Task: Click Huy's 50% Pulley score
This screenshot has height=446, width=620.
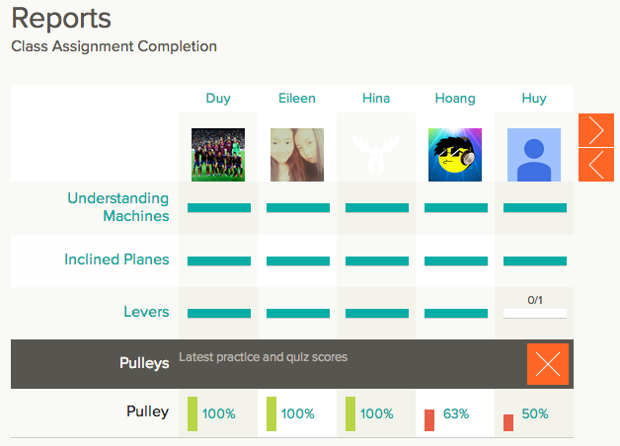Action: click(534, 414)
